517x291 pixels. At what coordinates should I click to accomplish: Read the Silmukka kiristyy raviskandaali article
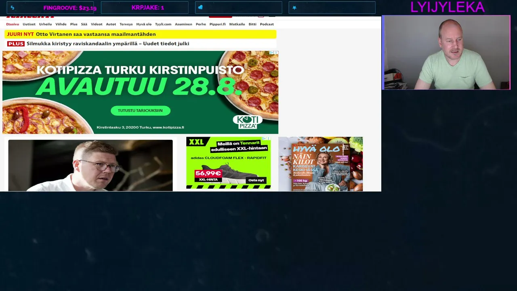(x=108, y=44)
